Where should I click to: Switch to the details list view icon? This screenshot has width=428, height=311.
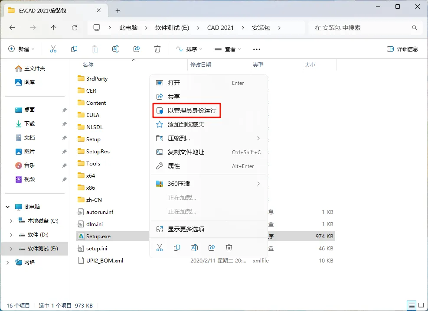[x=412, y=305]
